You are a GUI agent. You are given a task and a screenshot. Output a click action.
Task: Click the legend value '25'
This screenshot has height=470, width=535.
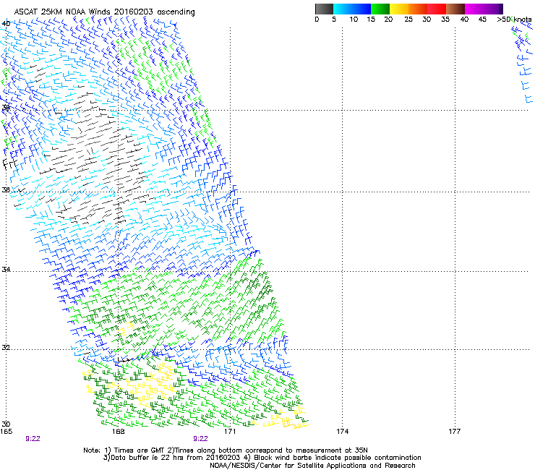click(408, 20)
